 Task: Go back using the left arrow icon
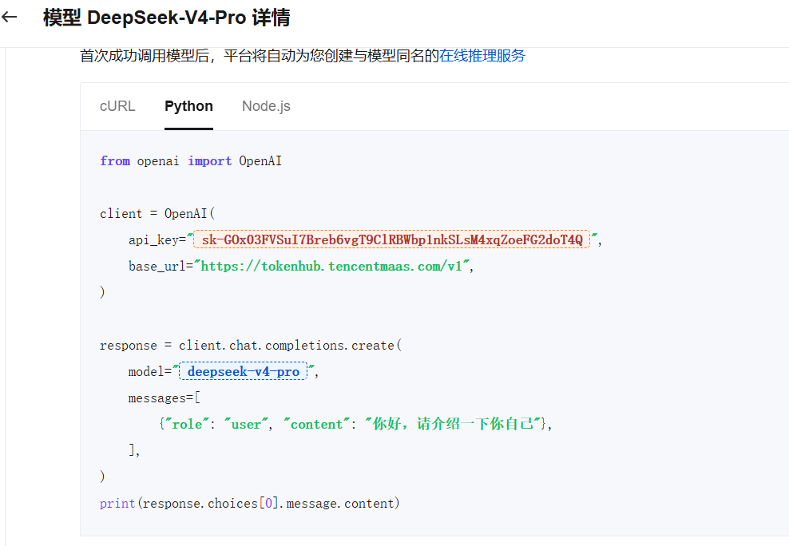pyautogui.click(x=9, y=17)
